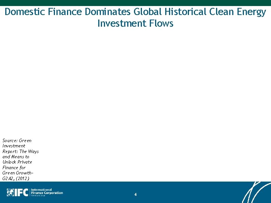Click the "International Finance Corporation" text
The width and height of the screenshot is (271, 203).
pos(47,191)
